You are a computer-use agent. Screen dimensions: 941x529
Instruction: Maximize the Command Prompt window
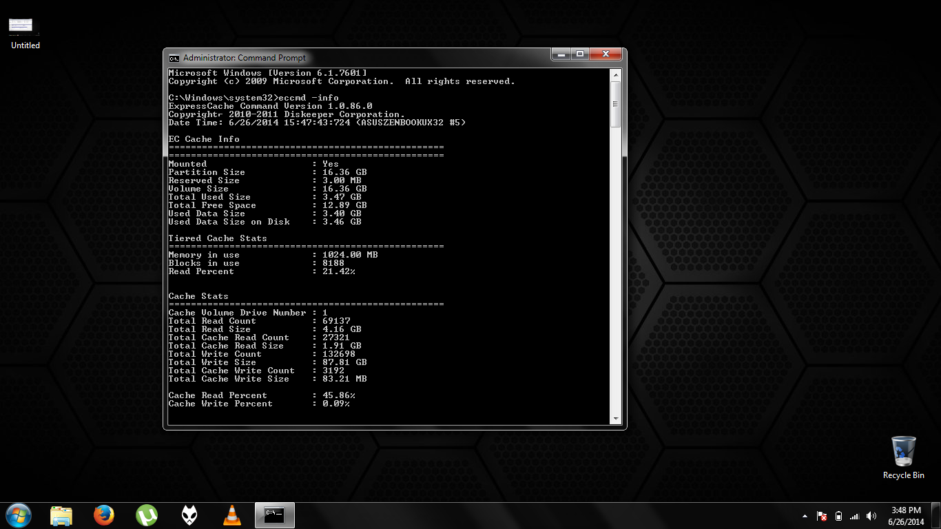click(x=579, y=54)
